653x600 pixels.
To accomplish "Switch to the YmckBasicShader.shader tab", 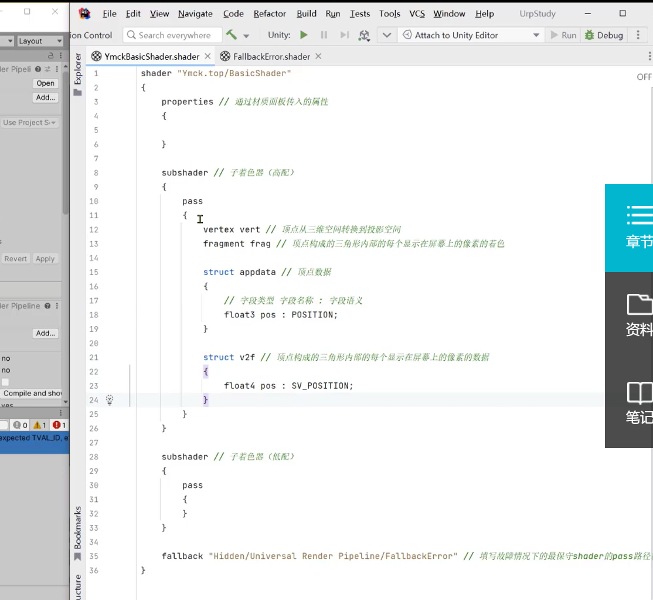I will 152,57.
